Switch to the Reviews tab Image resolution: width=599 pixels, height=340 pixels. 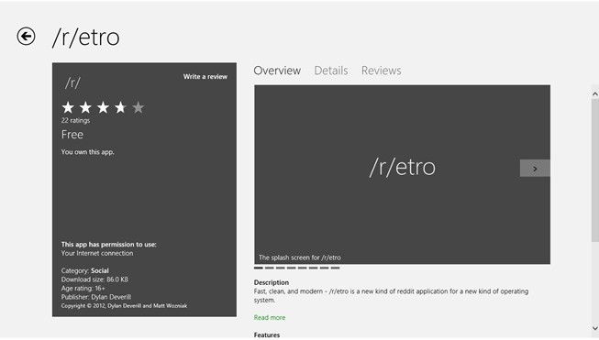[x=382, y=71]
